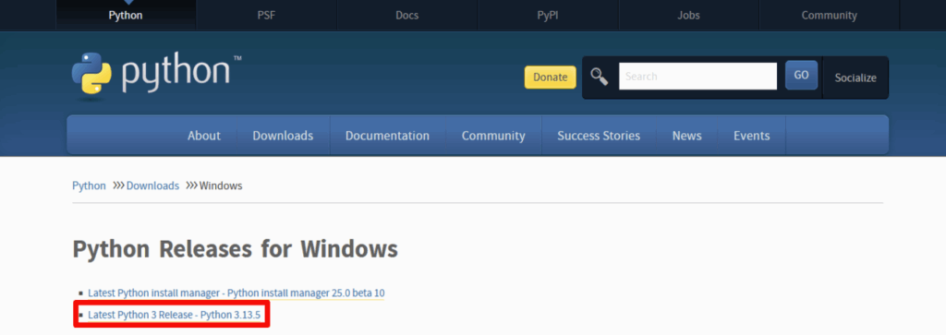Click the Python logo
946x335 pixels.
click(x=157, y=76)
